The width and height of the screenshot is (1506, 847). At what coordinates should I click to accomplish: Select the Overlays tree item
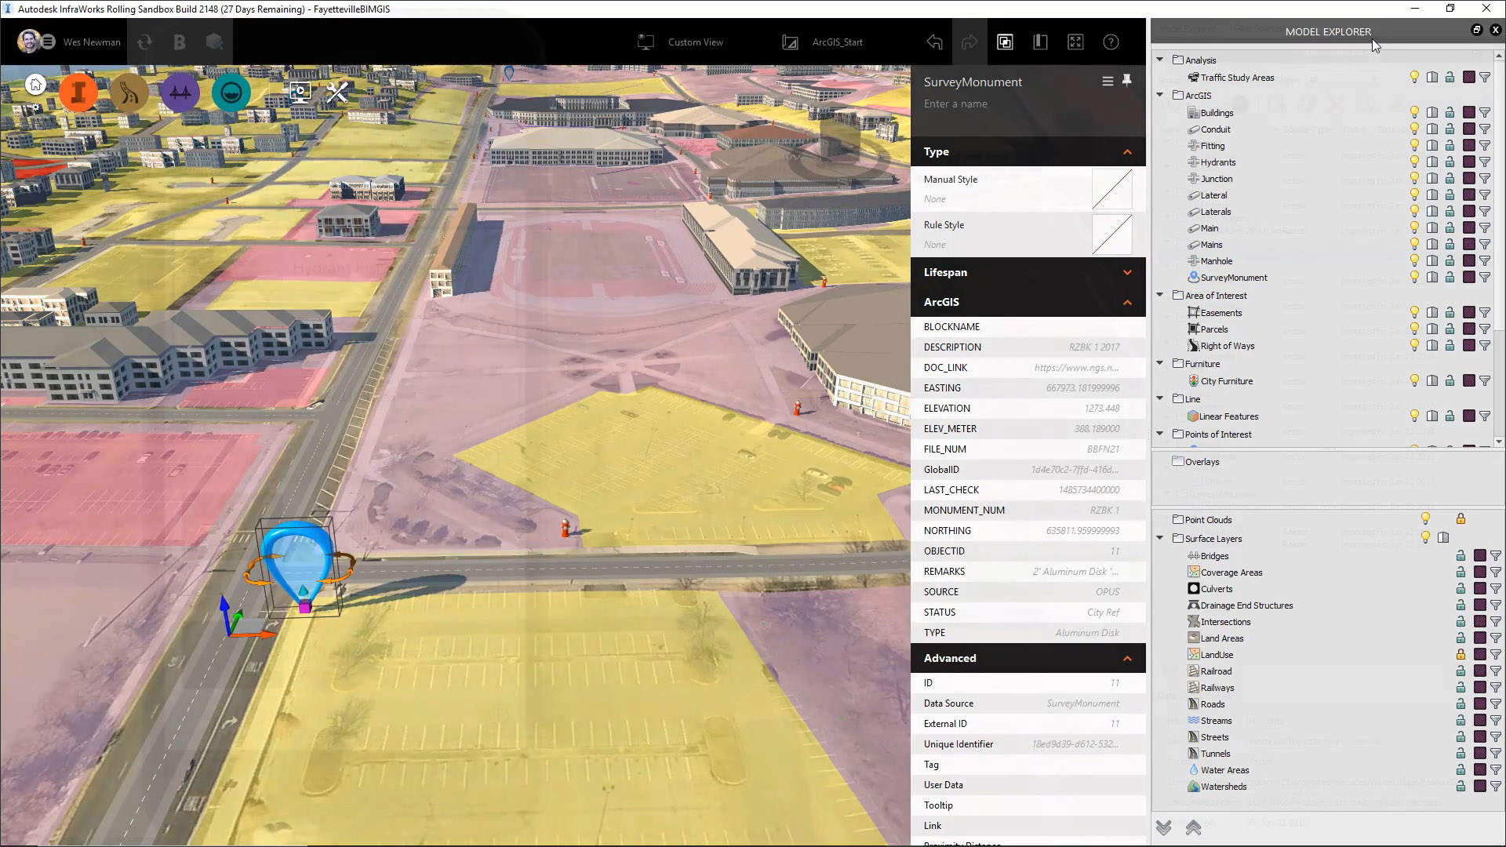pyautogui.click(x=1202, y=462)
